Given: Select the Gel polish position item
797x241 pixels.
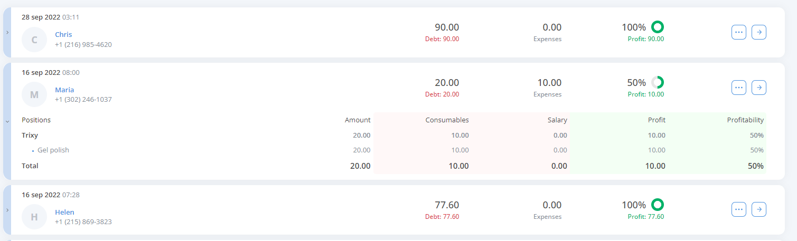Looking at the screenshot, I should pyautogui.click(x=53, y=150).
